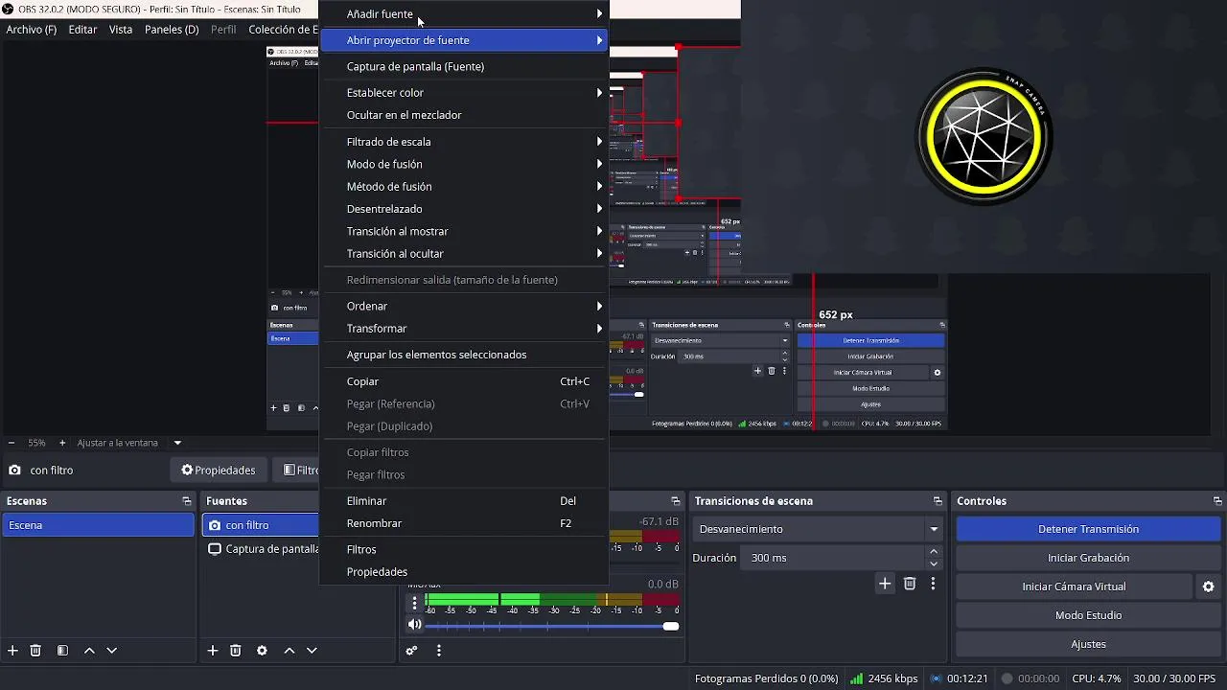This screenshot has width=1227, height=690.
Task: Open scene filters icon in Escenas panel
Action: 62,651
